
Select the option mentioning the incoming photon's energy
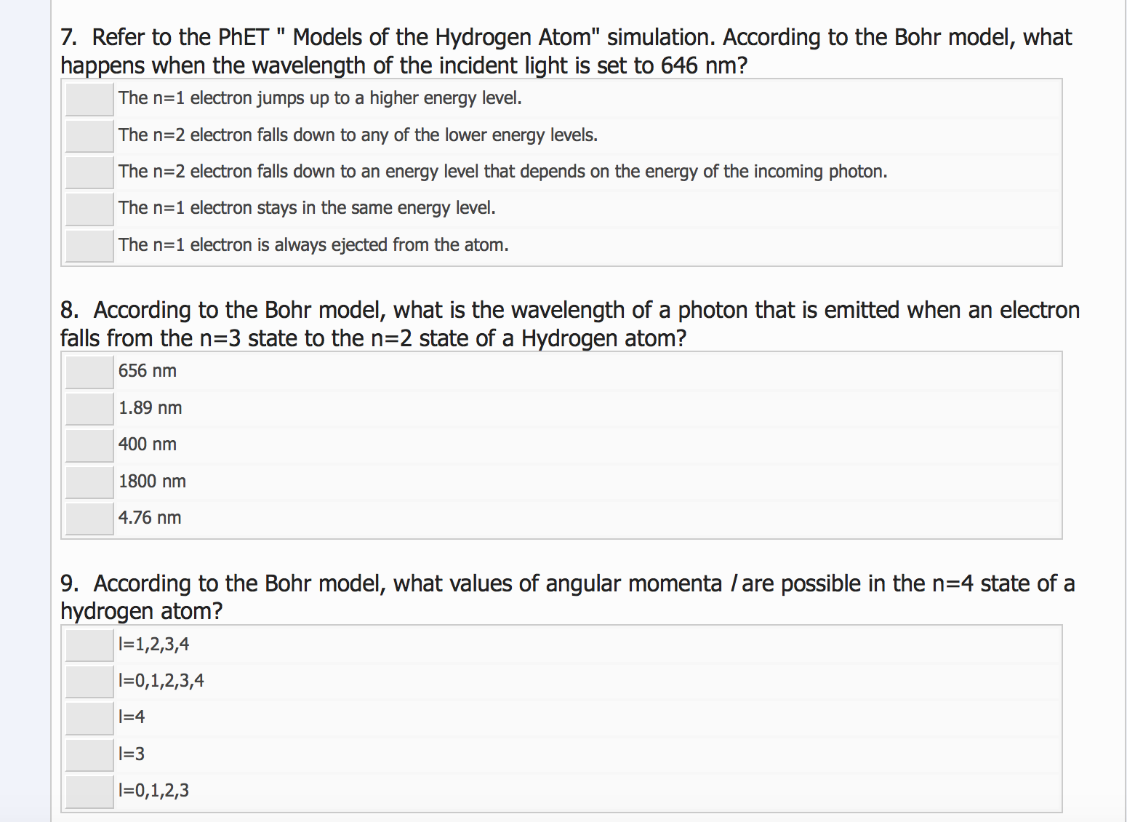[x=88, y=172]
